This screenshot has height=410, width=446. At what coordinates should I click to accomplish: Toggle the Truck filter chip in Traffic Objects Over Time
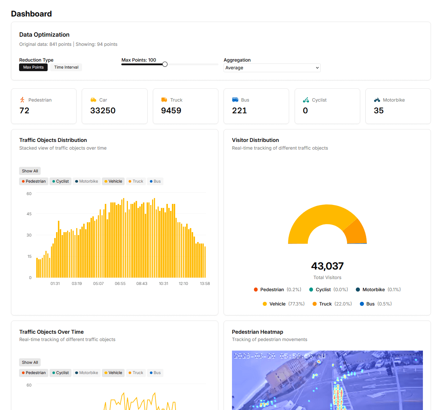point(136,373)
